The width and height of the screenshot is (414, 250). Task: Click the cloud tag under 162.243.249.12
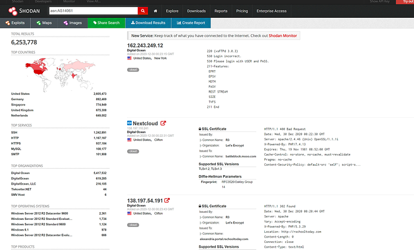coord(133,70)
